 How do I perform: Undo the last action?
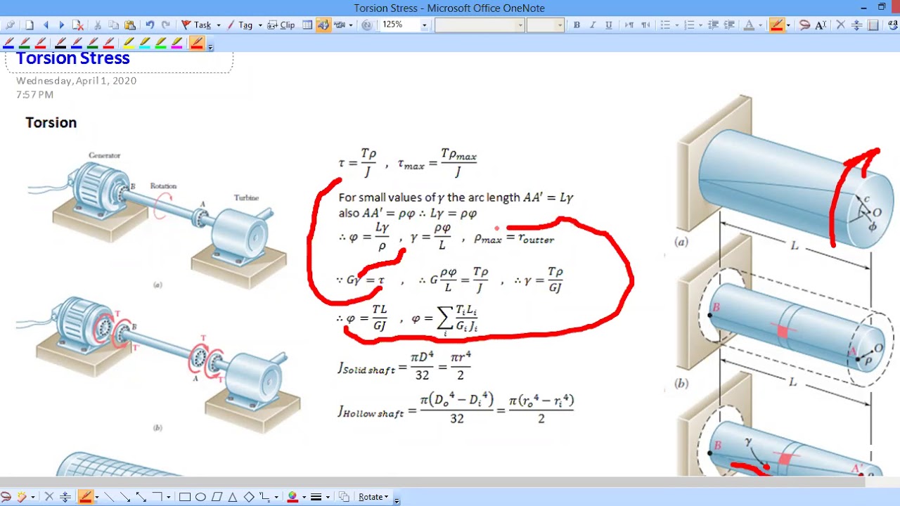click(x=150, y=25)
